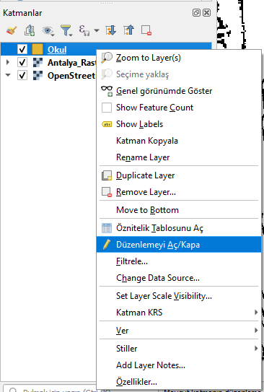This screenshot has height=392, width=264.
Task: Click the Collapse All layers icon
Action: [128, 30]
